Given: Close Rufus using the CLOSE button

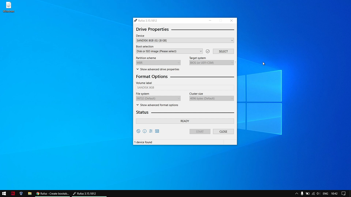Looking at the screenshot, I should pos(223,131).
